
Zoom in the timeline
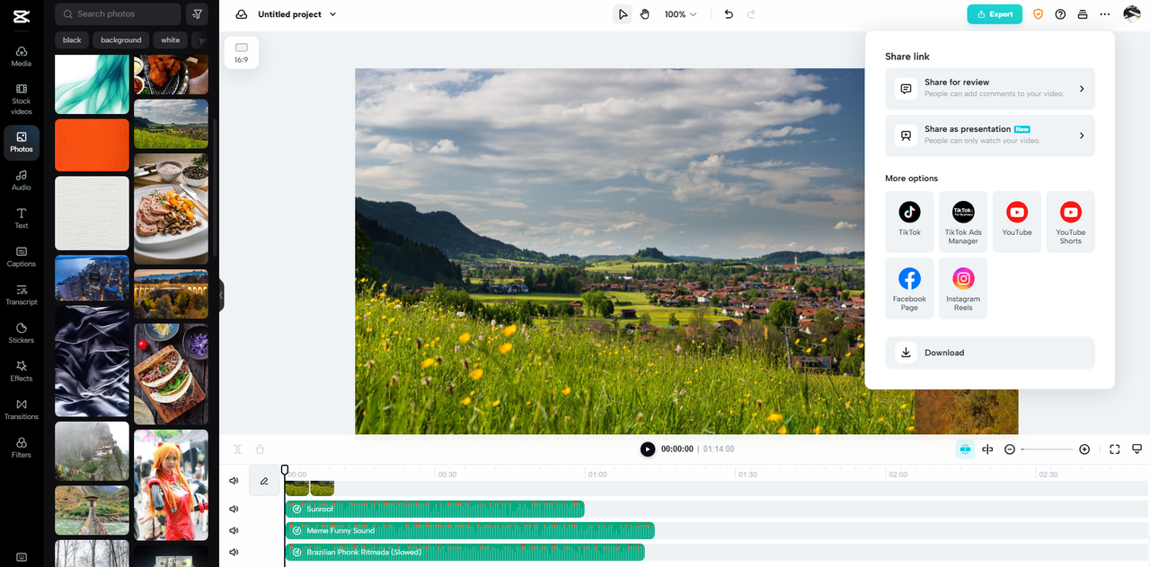tap(1084, 449)
